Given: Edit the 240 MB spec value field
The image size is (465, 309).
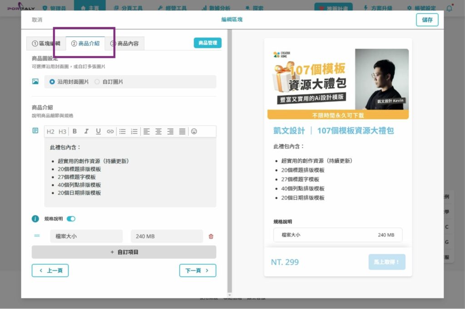Looking at the screenshot, I should point(167,236).
